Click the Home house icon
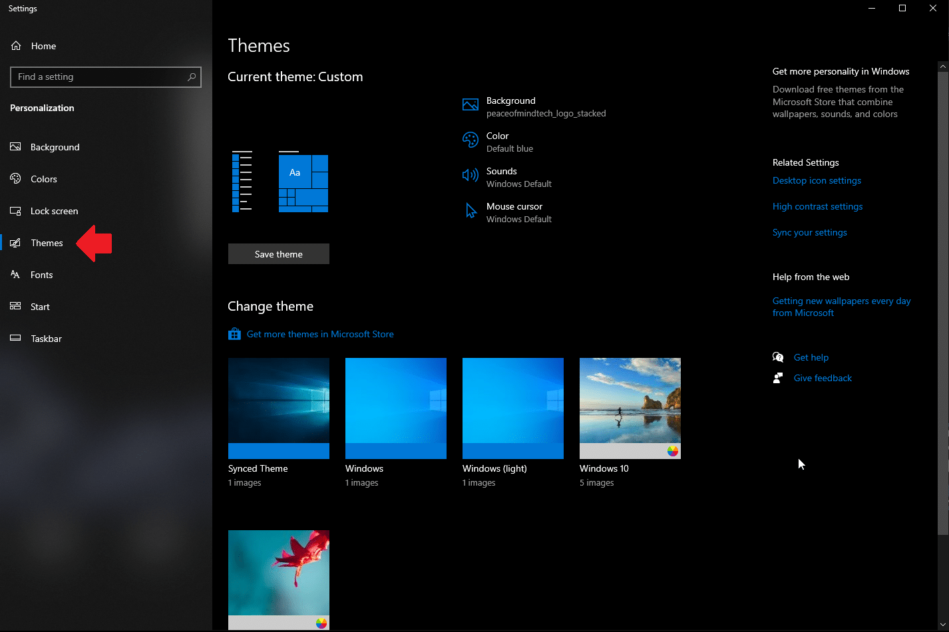The width and height of the screenshot is (949, 632). pyautogui.click(x=16, y=46)
